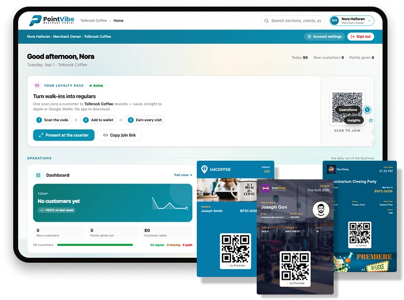The width and height of the screenshot is (404, 300).
Task: Click the New customers 0 summary
Action: point(329,58)
